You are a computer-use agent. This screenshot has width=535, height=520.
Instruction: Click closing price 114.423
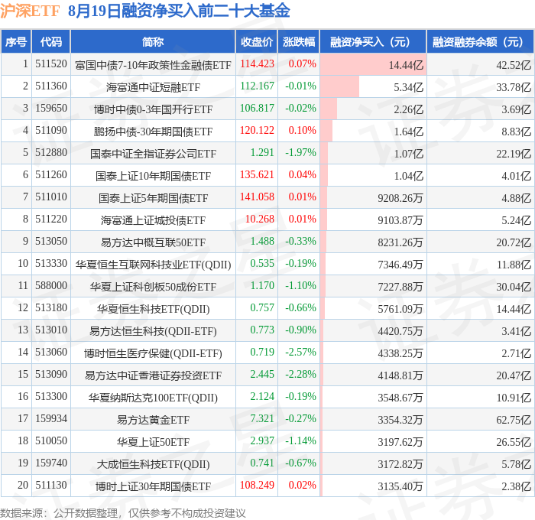(x=257, y=63)
